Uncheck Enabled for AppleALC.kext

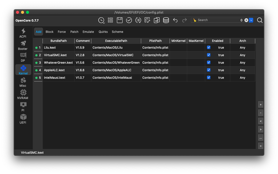(209, 70)
